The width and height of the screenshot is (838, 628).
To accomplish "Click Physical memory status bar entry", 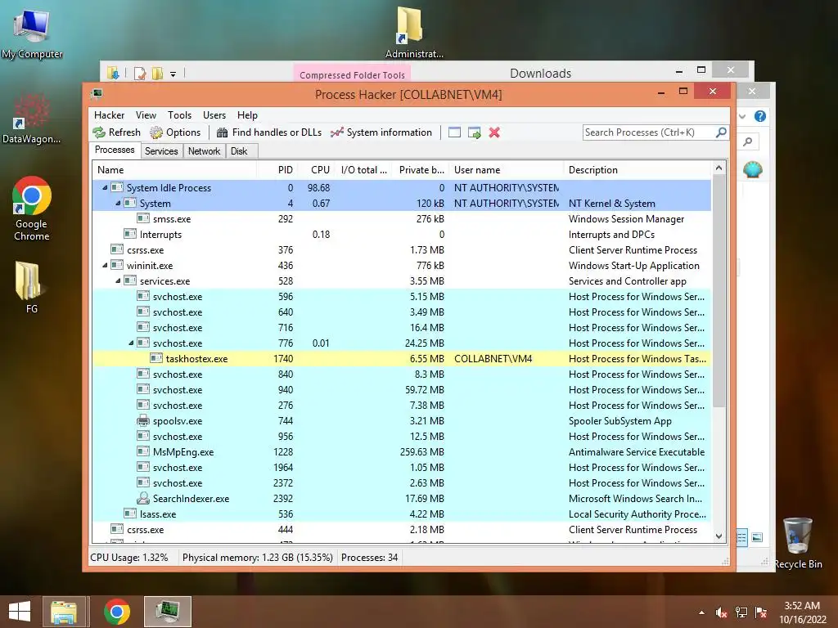I will [x=258, y=558].
